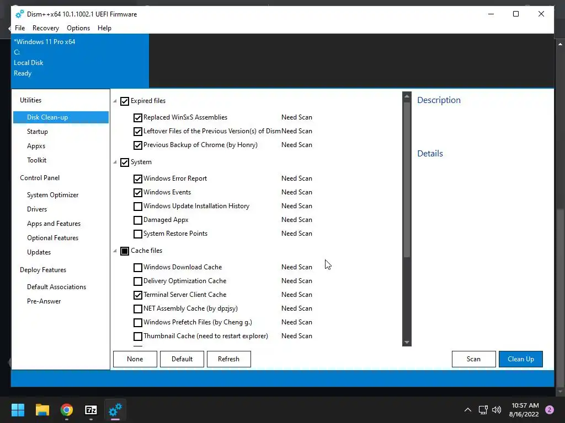Click the Dism++ gear icon in title bar

20,14
